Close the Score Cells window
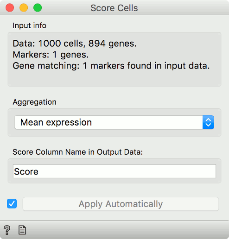 point(10,7)
